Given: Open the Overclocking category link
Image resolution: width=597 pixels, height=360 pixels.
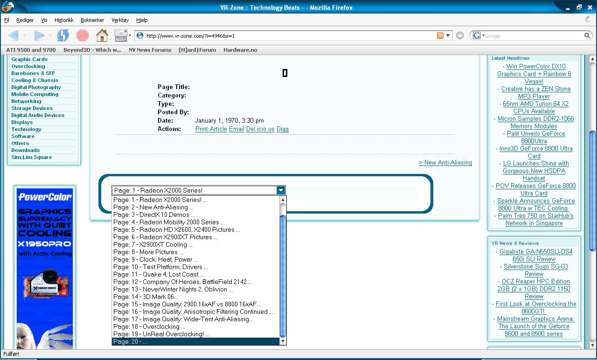Looking at the screenshot, I should (28, 66).
